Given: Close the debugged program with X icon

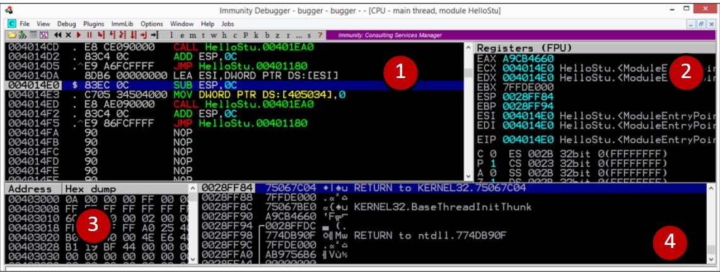Looking at the screenshot, I should click(x=68, y=35).
